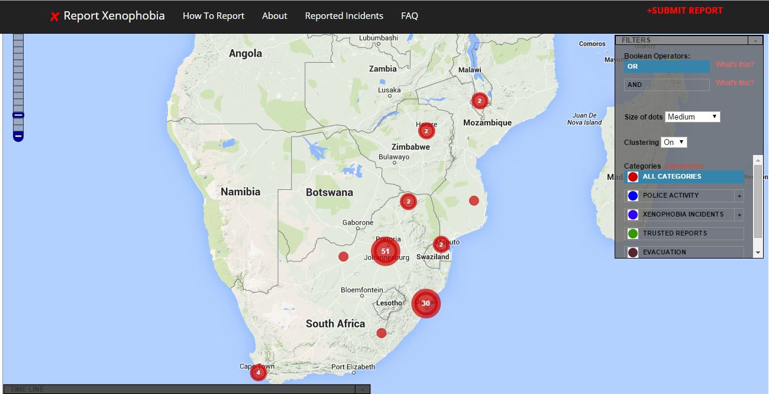Image resolution: width=769 pixels, height=394 pixels.
Task: Click the zoom out minus button
Action: [18, 136]
